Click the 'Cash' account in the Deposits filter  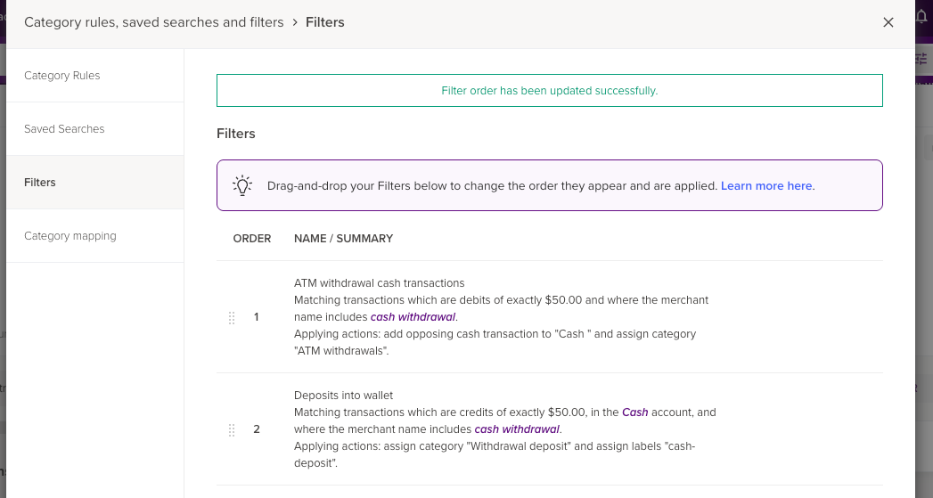635,412
